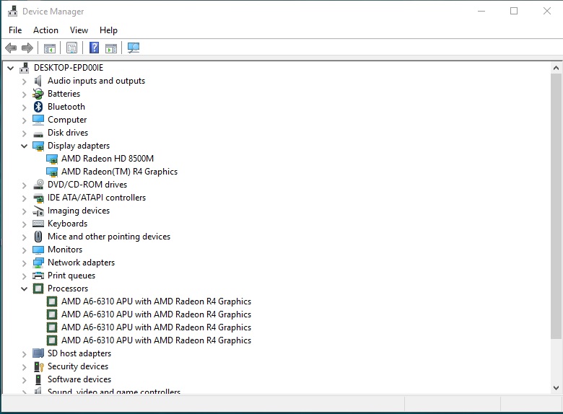Select Mice and other pointing devices label
Image resolution: width=563 pixels, height=414 pixels.
[109, 237]
